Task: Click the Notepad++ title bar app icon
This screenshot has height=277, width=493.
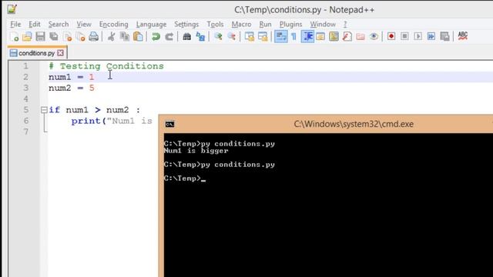Action: pos(12,9)
